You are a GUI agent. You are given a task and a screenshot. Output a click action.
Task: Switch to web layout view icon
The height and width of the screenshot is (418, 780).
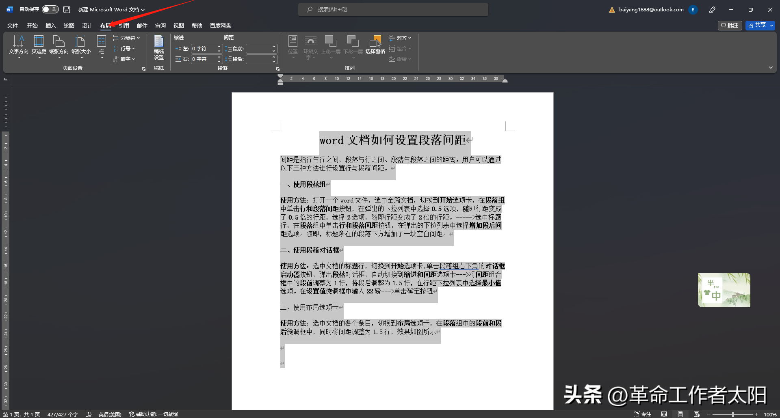(696, 414)
